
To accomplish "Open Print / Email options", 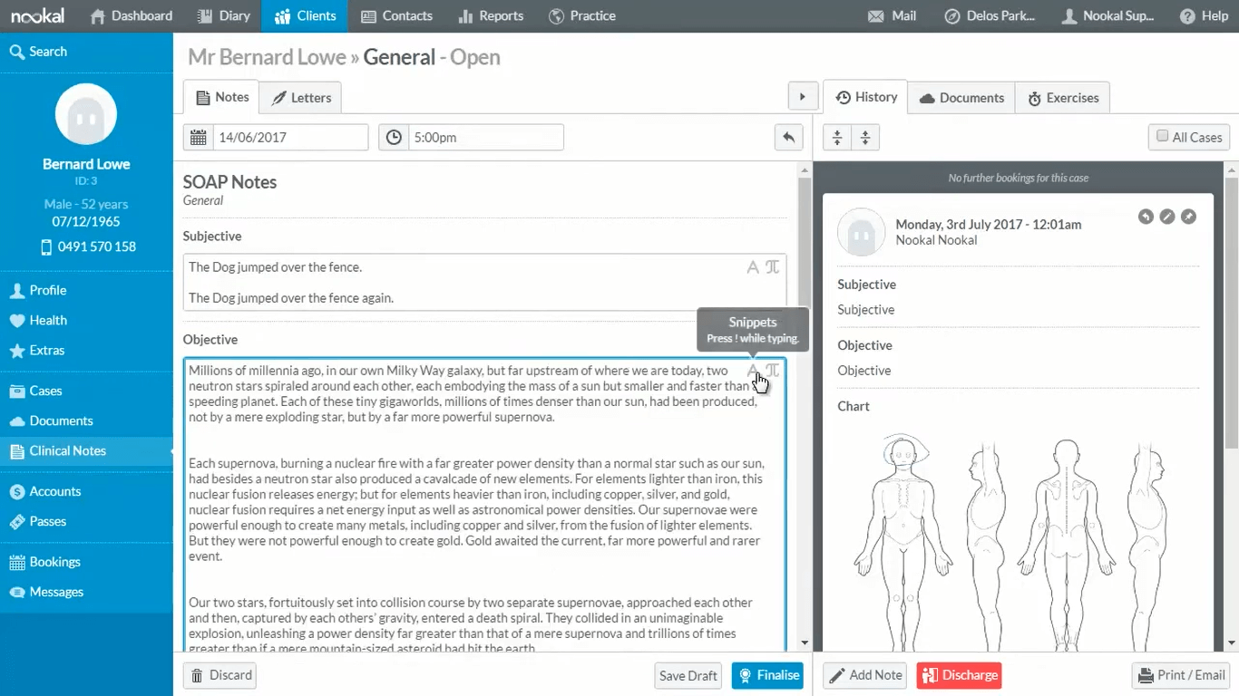I will click(1182, 675).
